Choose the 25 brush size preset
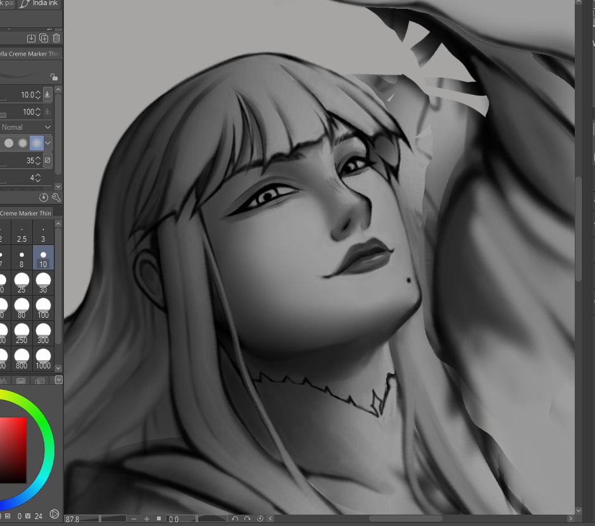Viewport: 595px width, 526px height. [x=22, y=282]
